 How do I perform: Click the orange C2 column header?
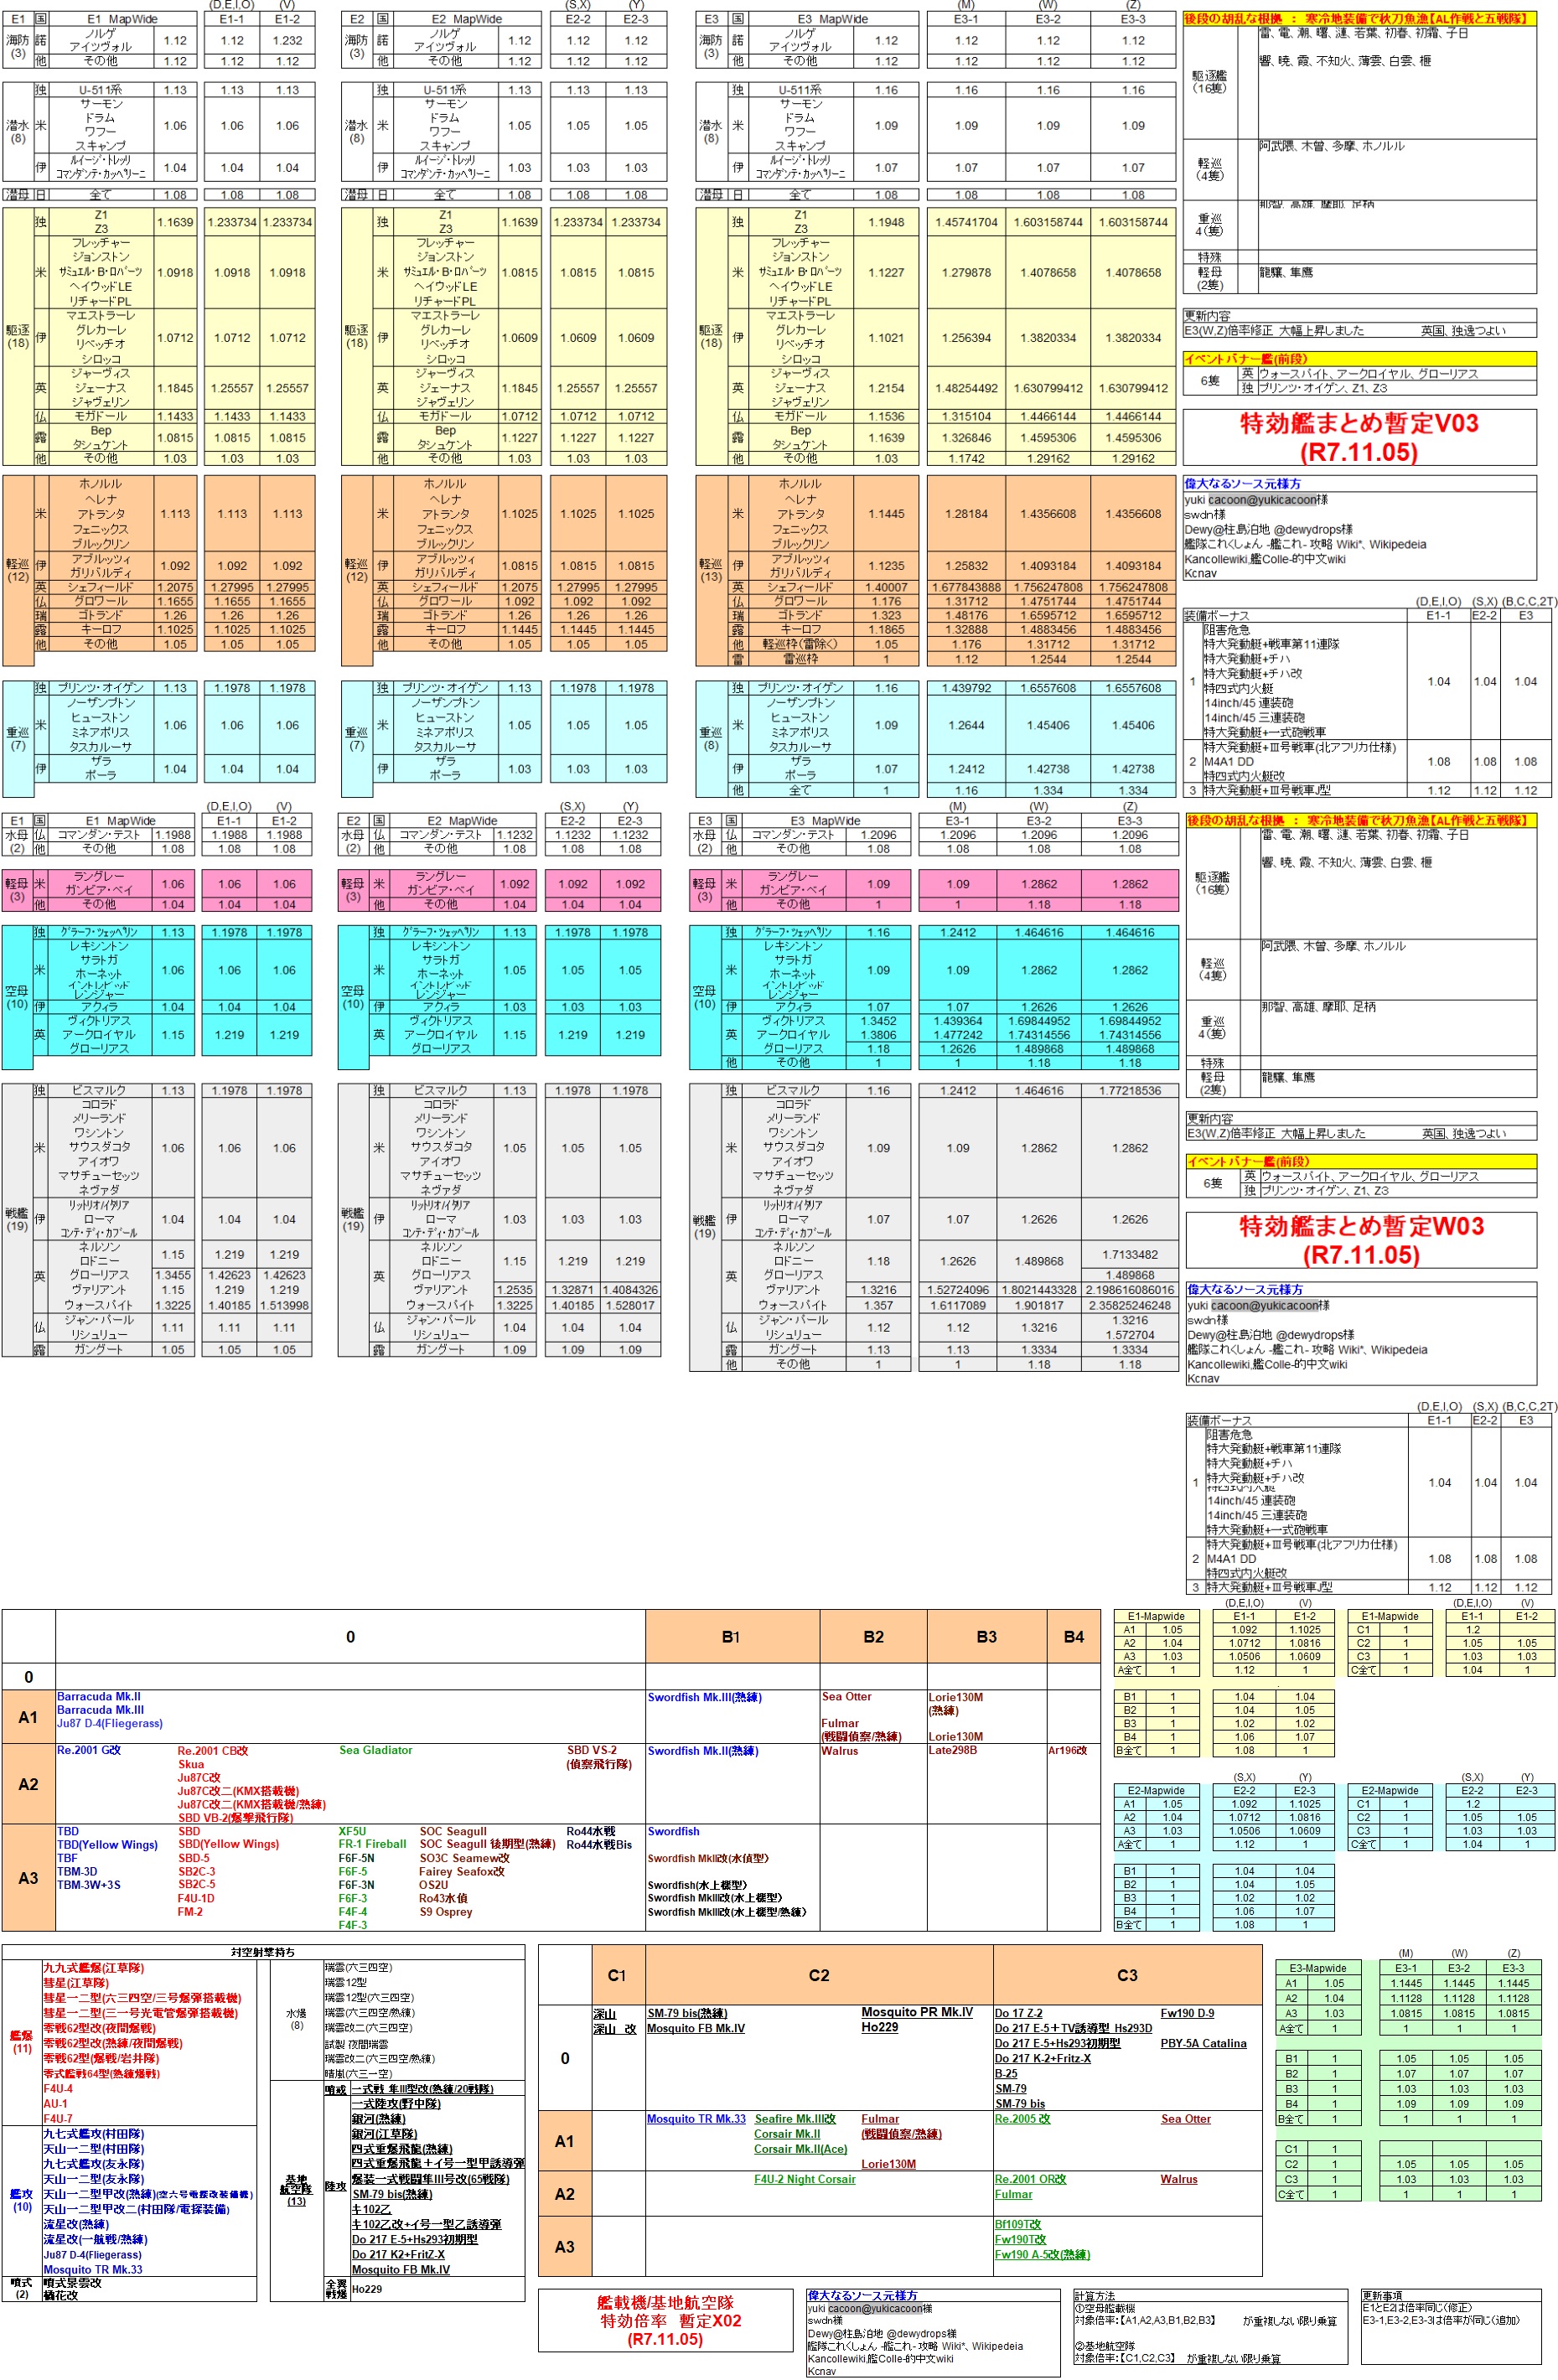[818, 1975]
